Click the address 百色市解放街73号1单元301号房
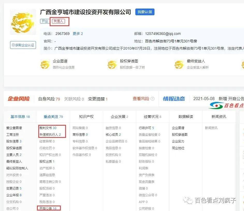 point(171,41)
